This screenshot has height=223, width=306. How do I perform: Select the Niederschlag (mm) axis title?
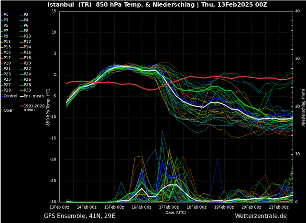click(303, 107)
